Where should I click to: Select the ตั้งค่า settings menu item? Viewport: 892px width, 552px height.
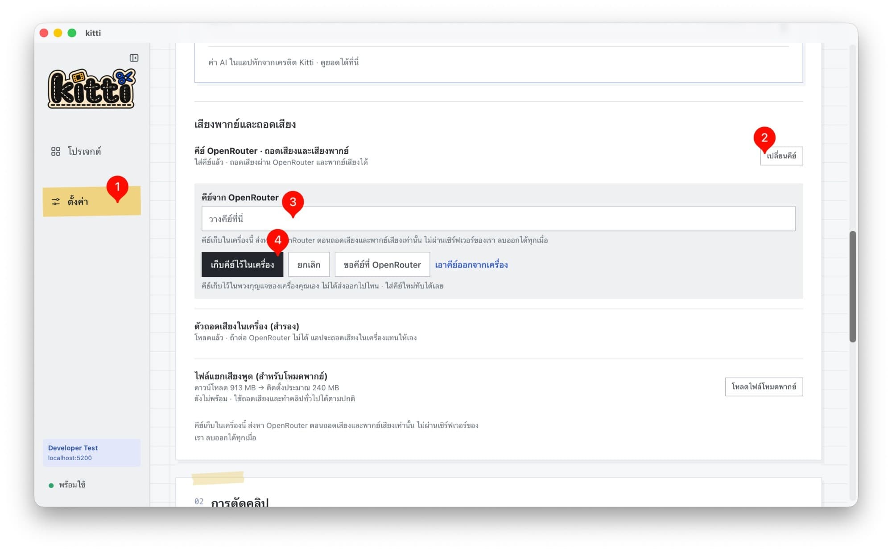91,202
